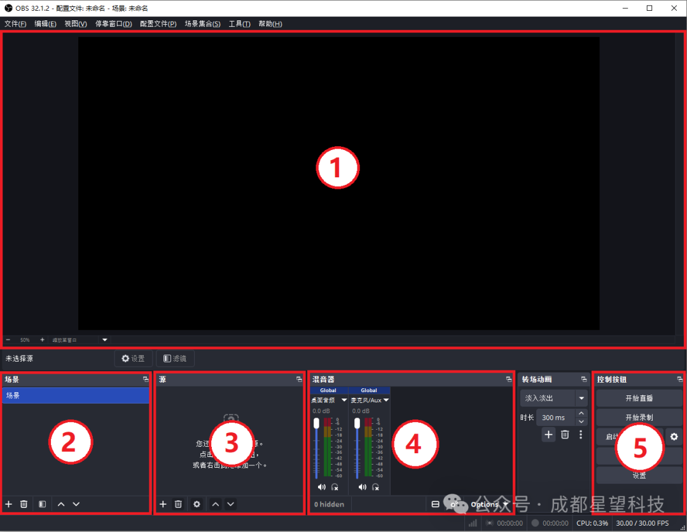The height and width of the screenshot is (532, 687).
Task: Open the 配置文件(P) menu
Action: pos(158,24)
